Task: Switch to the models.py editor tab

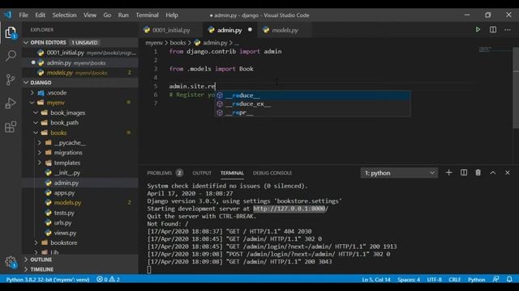Action: [285, 30]
